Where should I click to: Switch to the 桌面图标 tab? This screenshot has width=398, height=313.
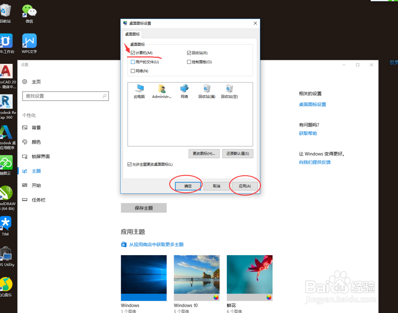(132, 34)
